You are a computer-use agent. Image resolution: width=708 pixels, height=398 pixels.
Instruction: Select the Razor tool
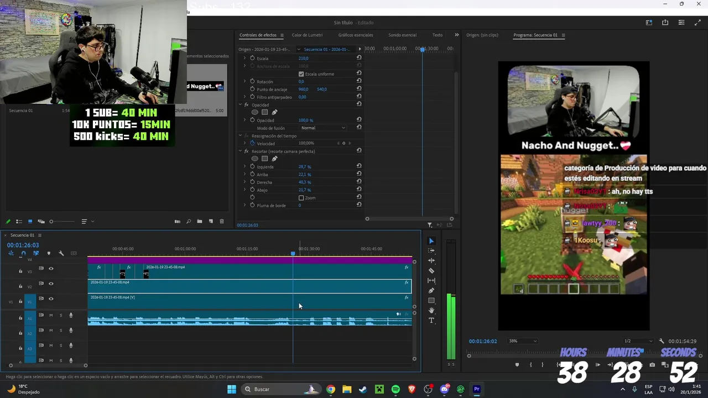[431, 271]
